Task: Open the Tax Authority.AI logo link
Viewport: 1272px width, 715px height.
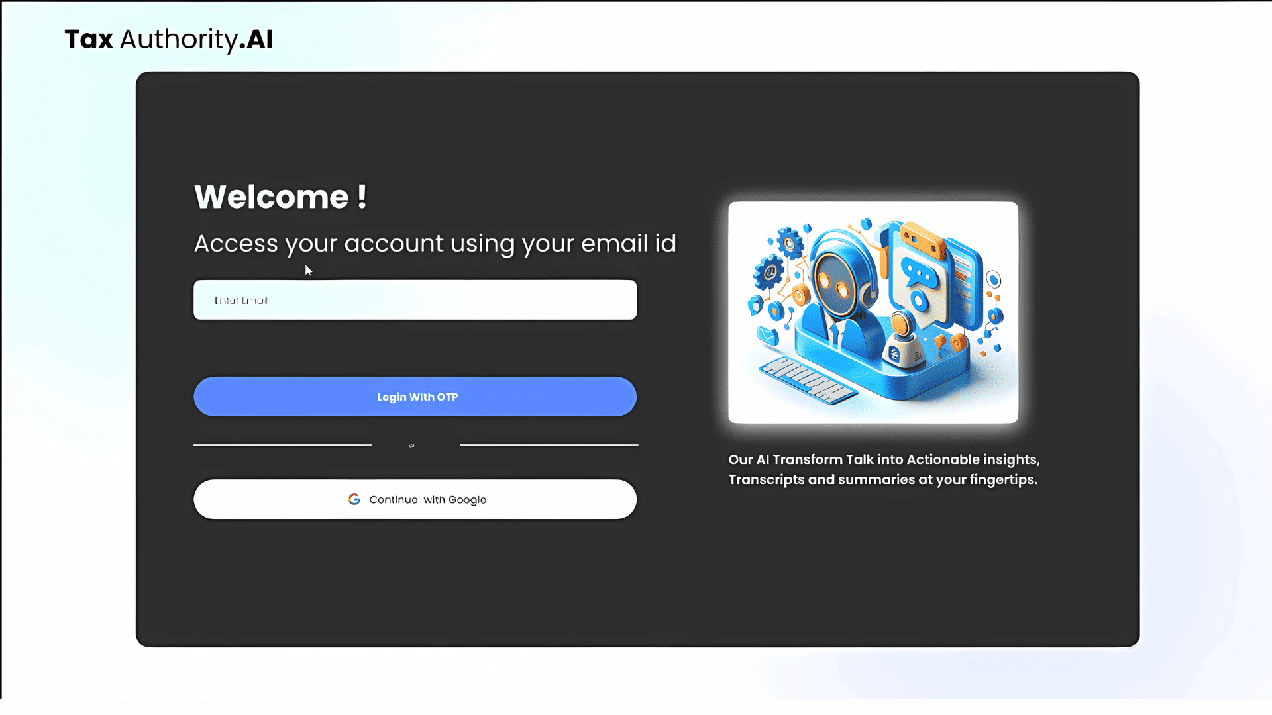Action: 169,40
